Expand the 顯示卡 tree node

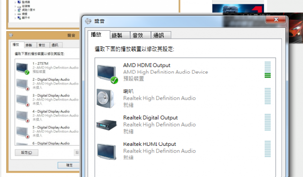[15, 18]
